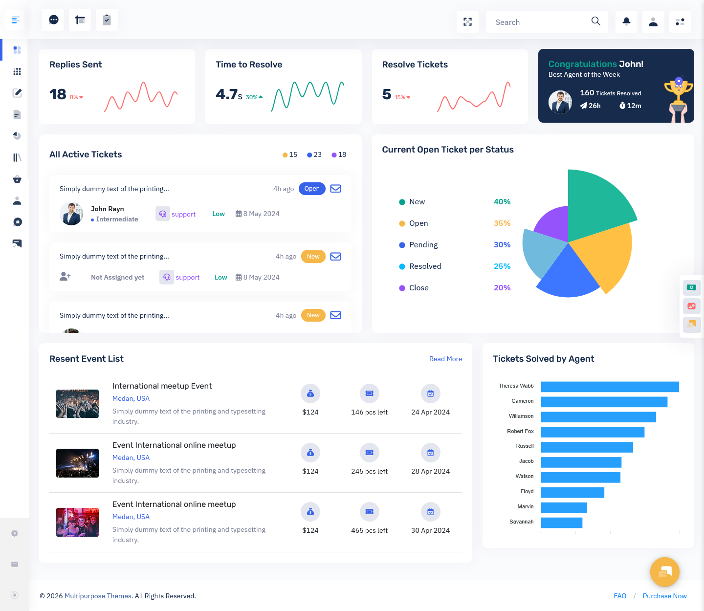Collapse the sidebar with the hamburger icon

[15, 20]
